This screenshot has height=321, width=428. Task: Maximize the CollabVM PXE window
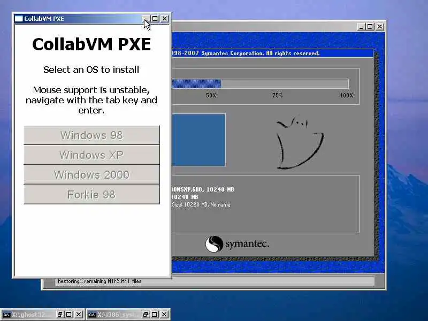[x=155, y=19]
